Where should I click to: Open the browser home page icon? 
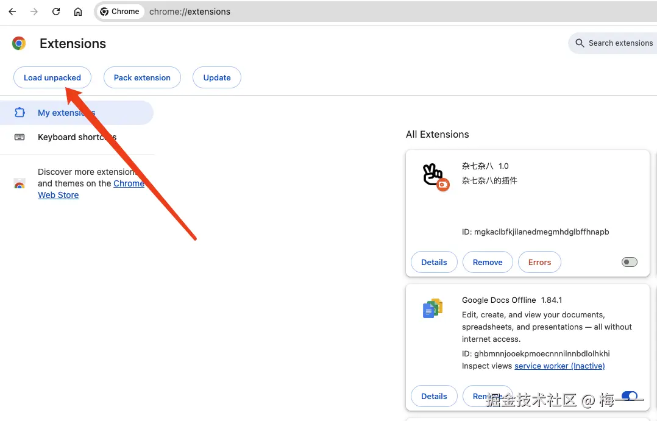(x=78, y=12)
